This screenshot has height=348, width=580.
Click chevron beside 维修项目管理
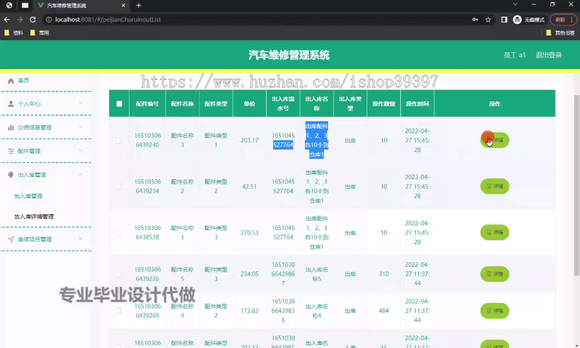81,239
